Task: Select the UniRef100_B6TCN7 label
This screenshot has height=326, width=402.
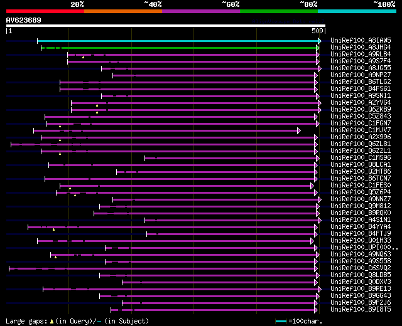Action: [361, 178]
